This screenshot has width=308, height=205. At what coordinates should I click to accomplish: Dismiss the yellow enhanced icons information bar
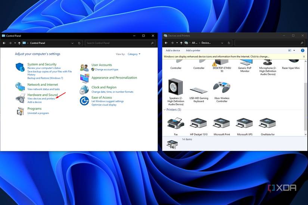[x=304, y=57]
